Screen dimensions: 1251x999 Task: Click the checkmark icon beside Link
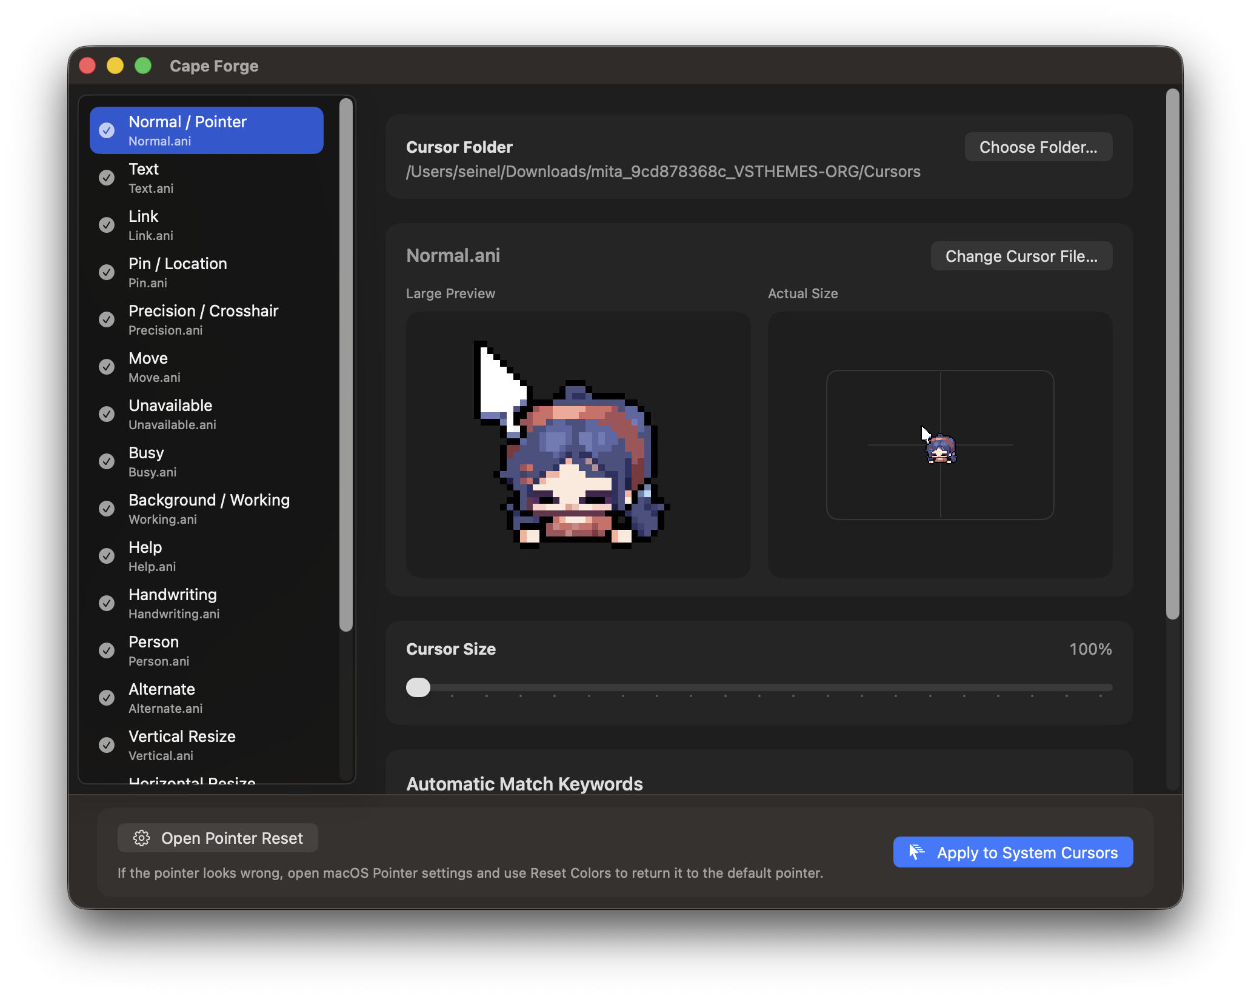pos(107,225)
